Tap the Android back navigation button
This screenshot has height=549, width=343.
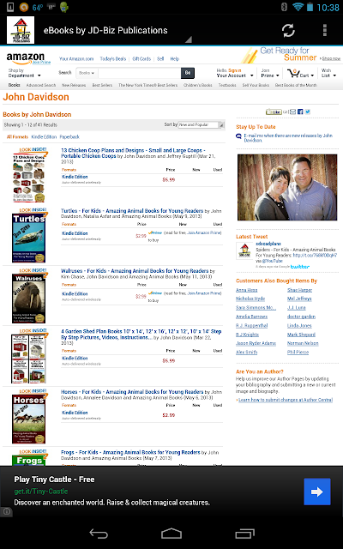[99, 534]
